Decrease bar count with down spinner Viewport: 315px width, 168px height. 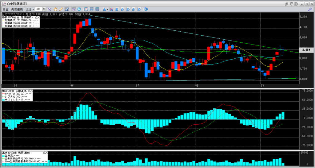(44, 10)
